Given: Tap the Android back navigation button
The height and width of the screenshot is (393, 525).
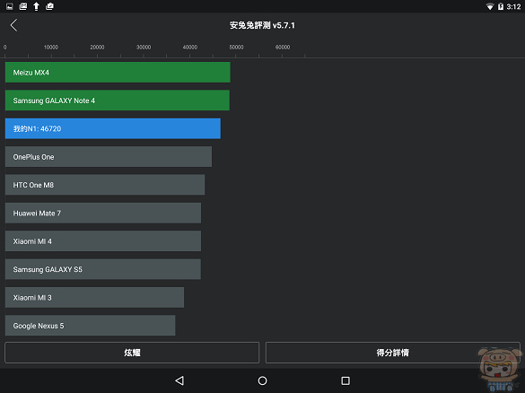Looking at the screenshot, I should tap(179, 380).
